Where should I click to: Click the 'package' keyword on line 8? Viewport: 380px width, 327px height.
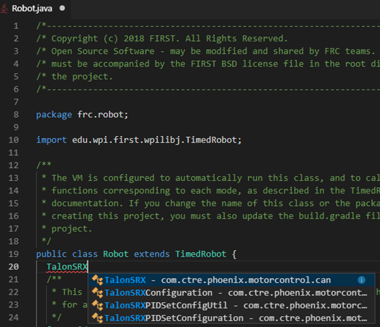click(54, 115)
